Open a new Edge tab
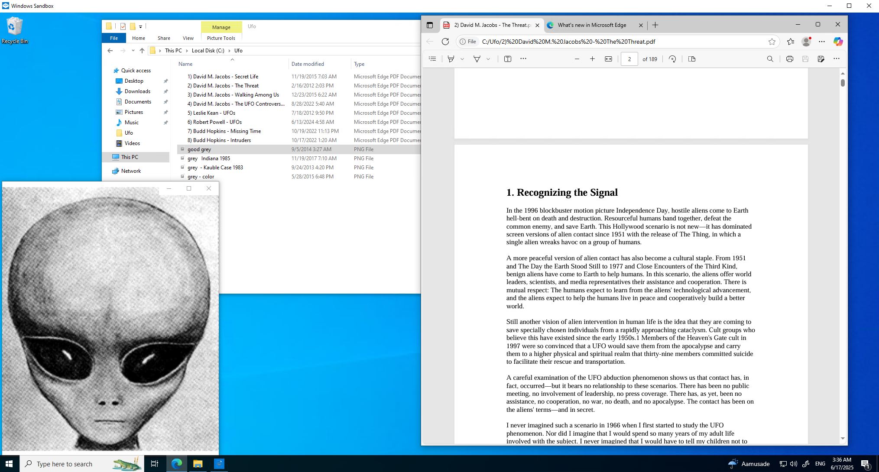The width and height of the screenshot is (879, 472). click(655, 25)
